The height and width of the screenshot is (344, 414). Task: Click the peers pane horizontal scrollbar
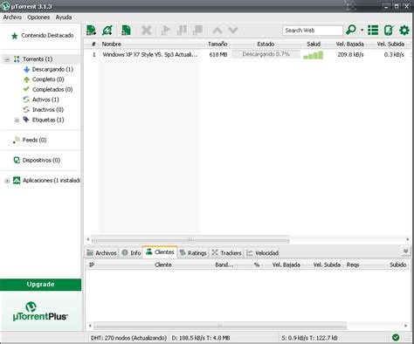coord(220,326)
